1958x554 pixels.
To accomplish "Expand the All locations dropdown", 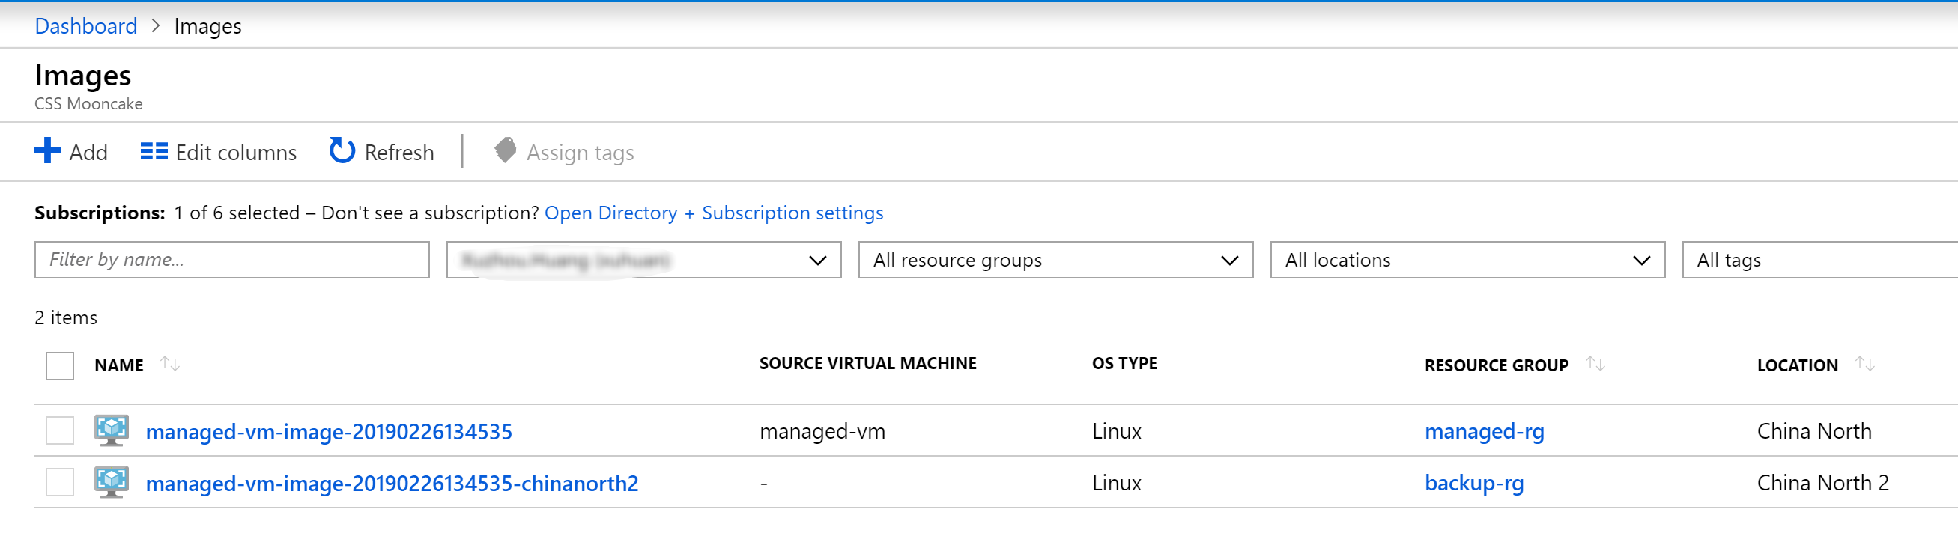I will point(1467,260).
